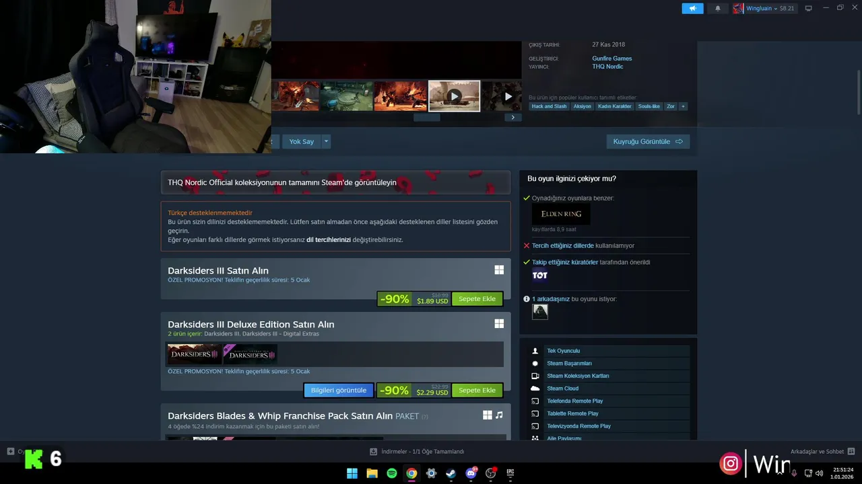Select the second green-toned screenshot thumbnail
Image resolution: width=862 pixels, height=484 pixels.
tap(346, 96)
